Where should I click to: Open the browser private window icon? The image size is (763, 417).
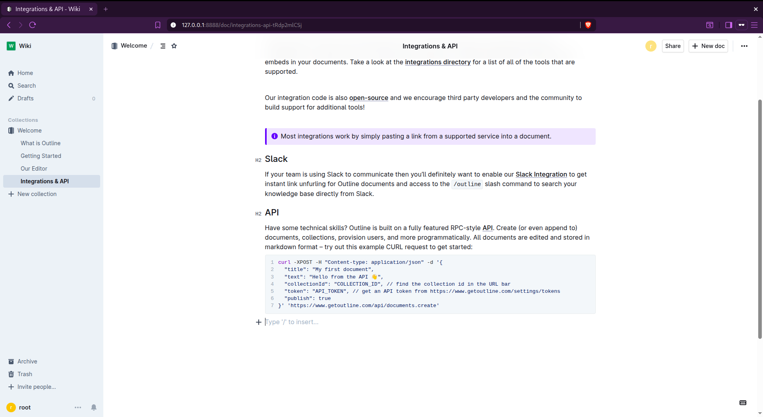[x=742, y=25]
